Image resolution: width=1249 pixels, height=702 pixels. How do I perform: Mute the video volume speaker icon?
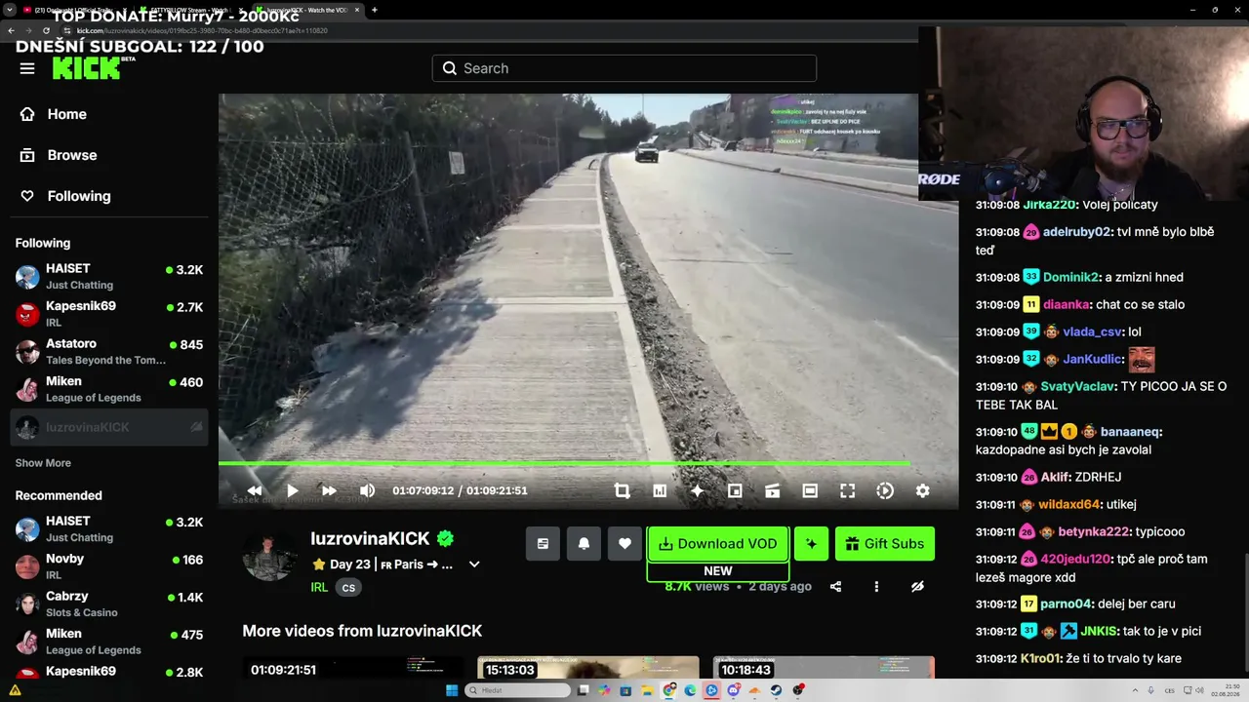[367, 491]
